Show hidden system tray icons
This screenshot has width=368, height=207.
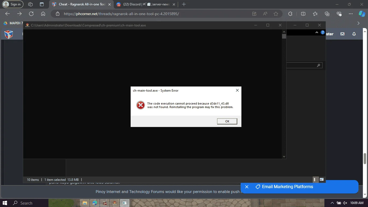[x=332, y=203]
